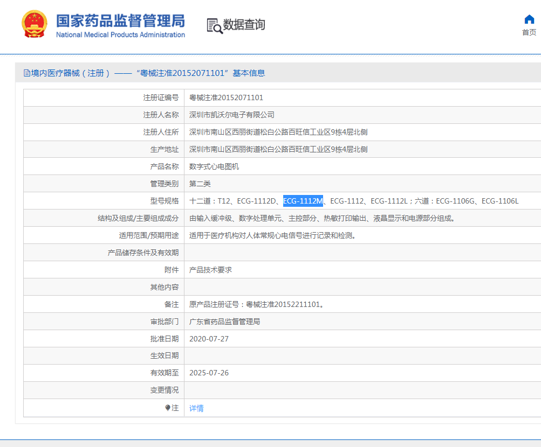Click expiry date 2025-07-26

(209, 373)
